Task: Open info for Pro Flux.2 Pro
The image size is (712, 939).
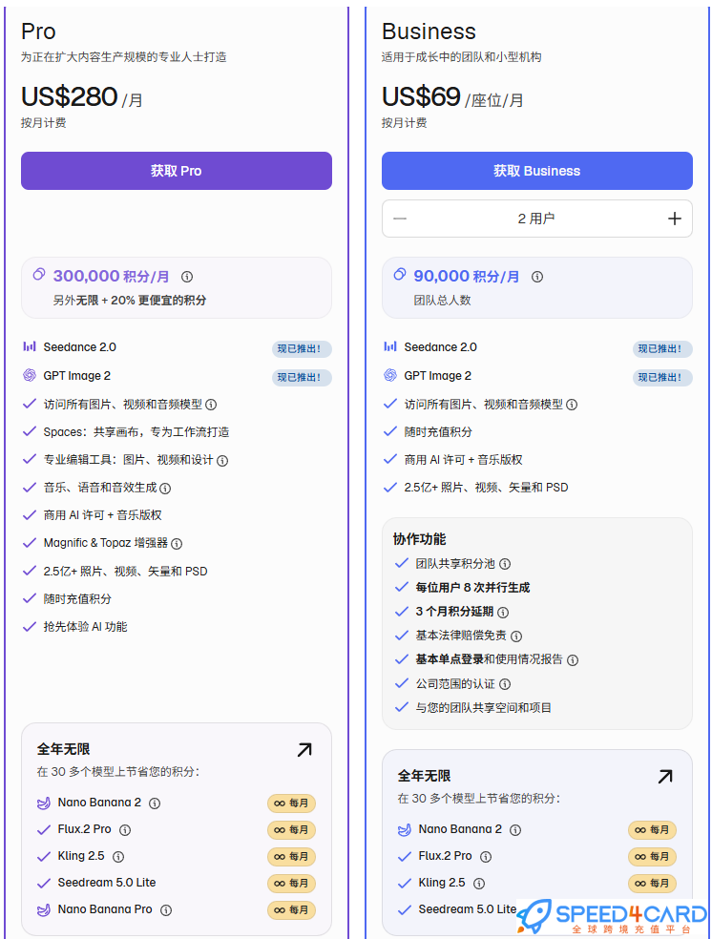Action: pyautogui.click(x=125, y=830)
